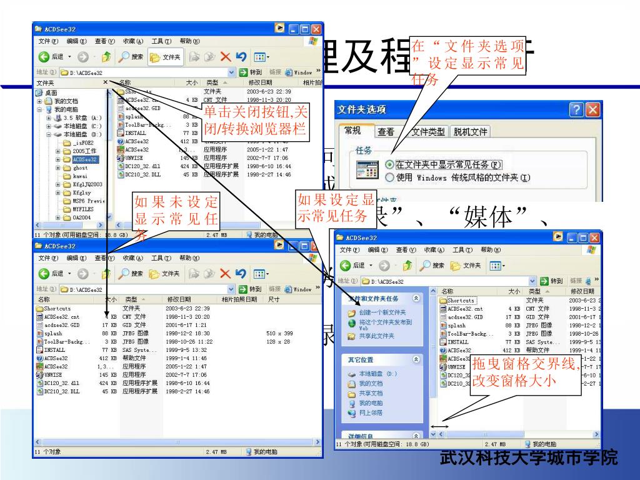The width and height of the screenshot is (640, 480).
Task: Open the 文件(F) menu in the folder-tree window
Action: pyautogui.click(x=48, y=41)
